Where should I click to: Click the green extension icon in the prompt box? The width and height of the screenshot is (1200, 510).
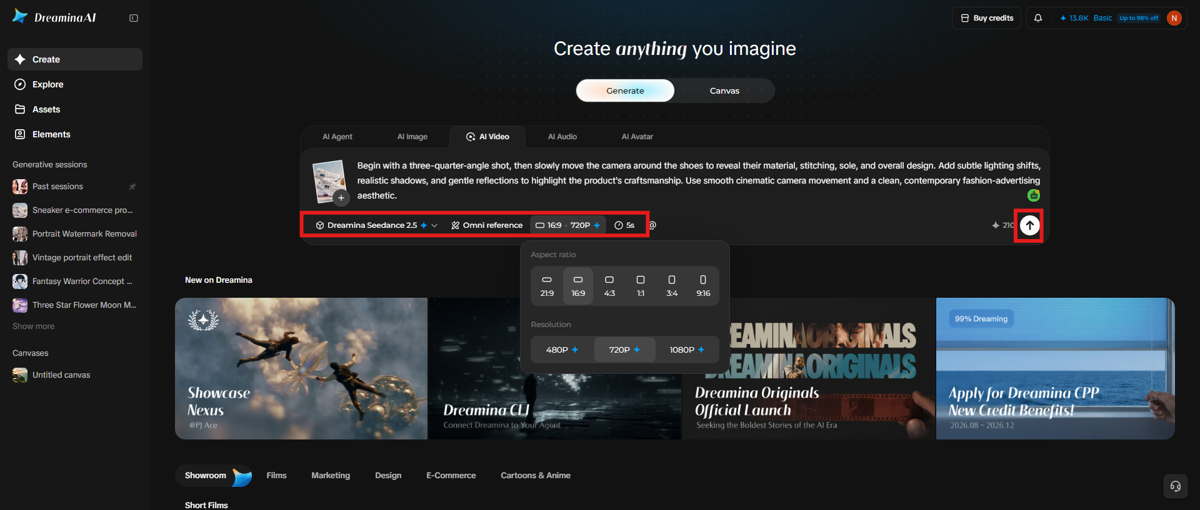pos(1034,195)
